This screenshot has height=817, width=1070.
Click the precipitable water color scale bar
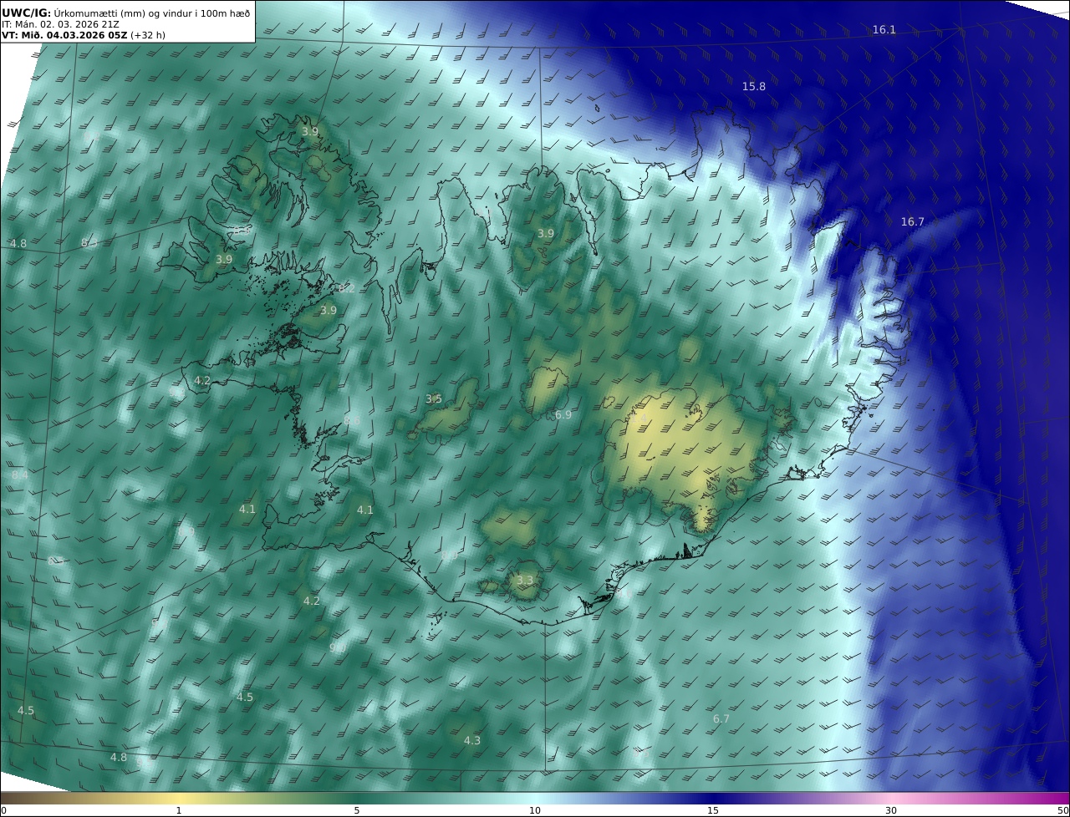(535, 798)
